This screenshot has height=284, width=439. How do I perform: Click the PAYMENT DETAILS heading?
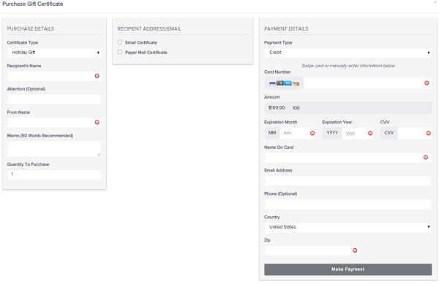pos(286,28)
